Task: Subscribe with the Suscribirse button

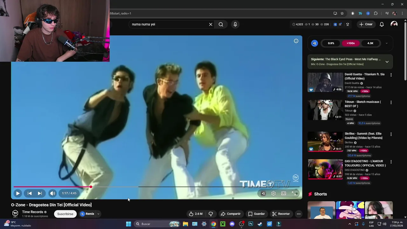Action: tap(65, 214)
